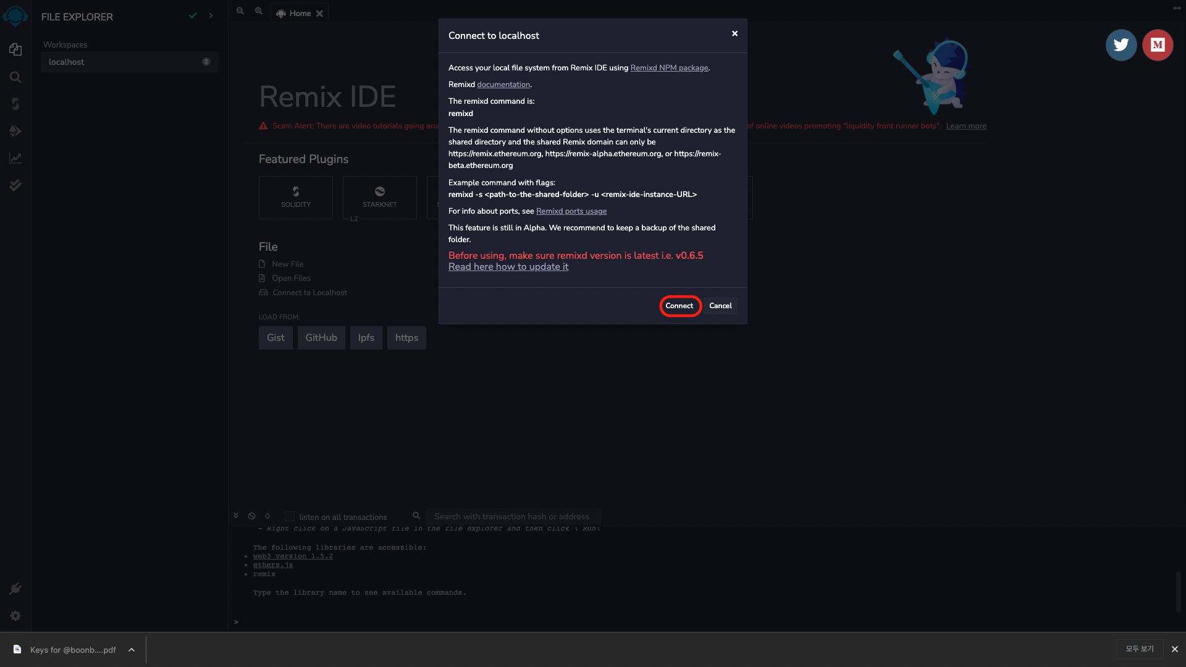Focus the transaction hash search field

tap(513, 516)
